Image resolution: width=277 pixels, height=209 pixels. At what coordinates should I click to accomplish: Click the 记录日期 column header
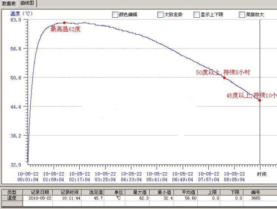[40, 192]
